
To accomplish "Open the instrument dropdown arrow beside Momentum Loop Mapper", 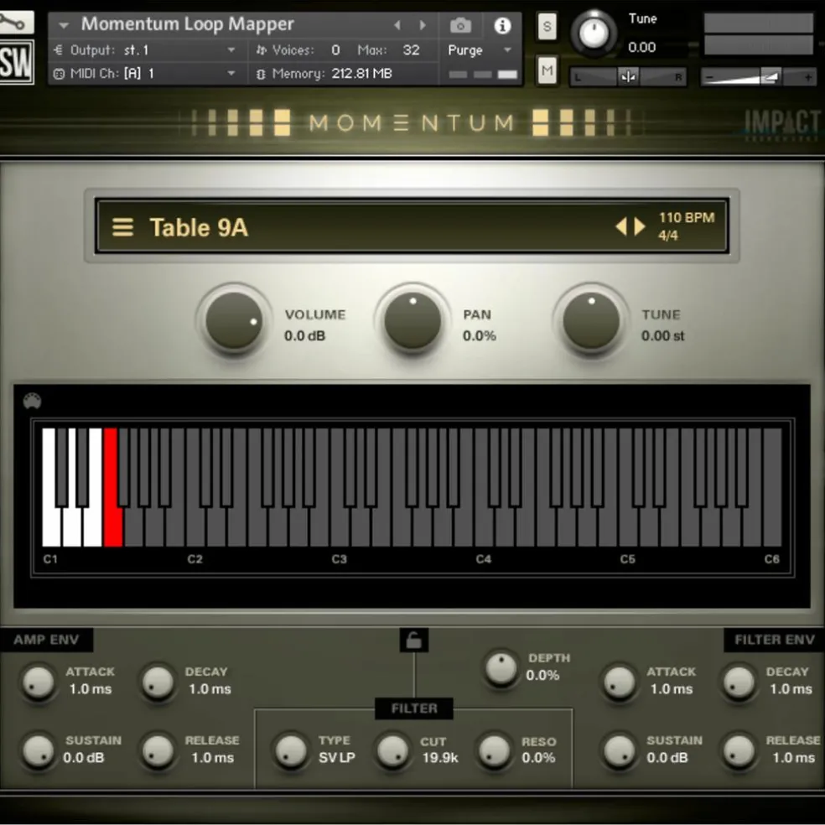I will pos(64,24).
